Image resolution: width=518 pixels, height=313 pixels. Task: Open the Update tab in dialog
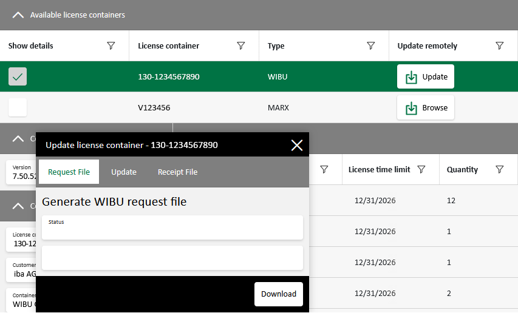[x=124, y=172]
